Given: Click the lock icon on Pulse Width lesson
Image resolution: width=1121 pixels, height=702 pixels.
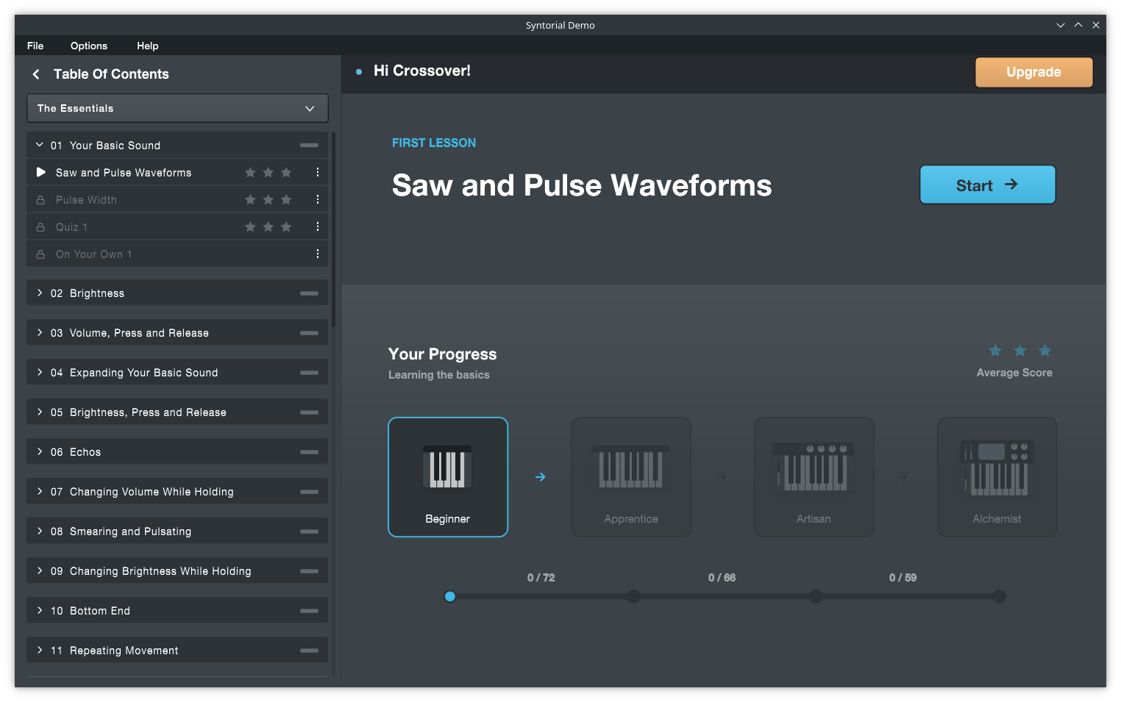Looking at the screenshot, I should pyautogui.click(x=40, y=199).
